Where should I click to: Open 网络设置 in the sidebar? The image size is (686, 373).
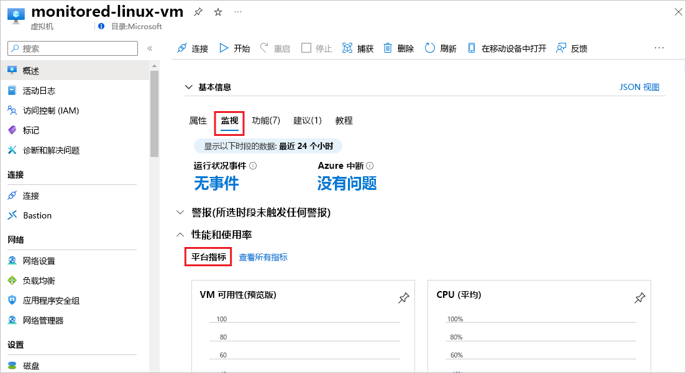[x=75, y=261]
